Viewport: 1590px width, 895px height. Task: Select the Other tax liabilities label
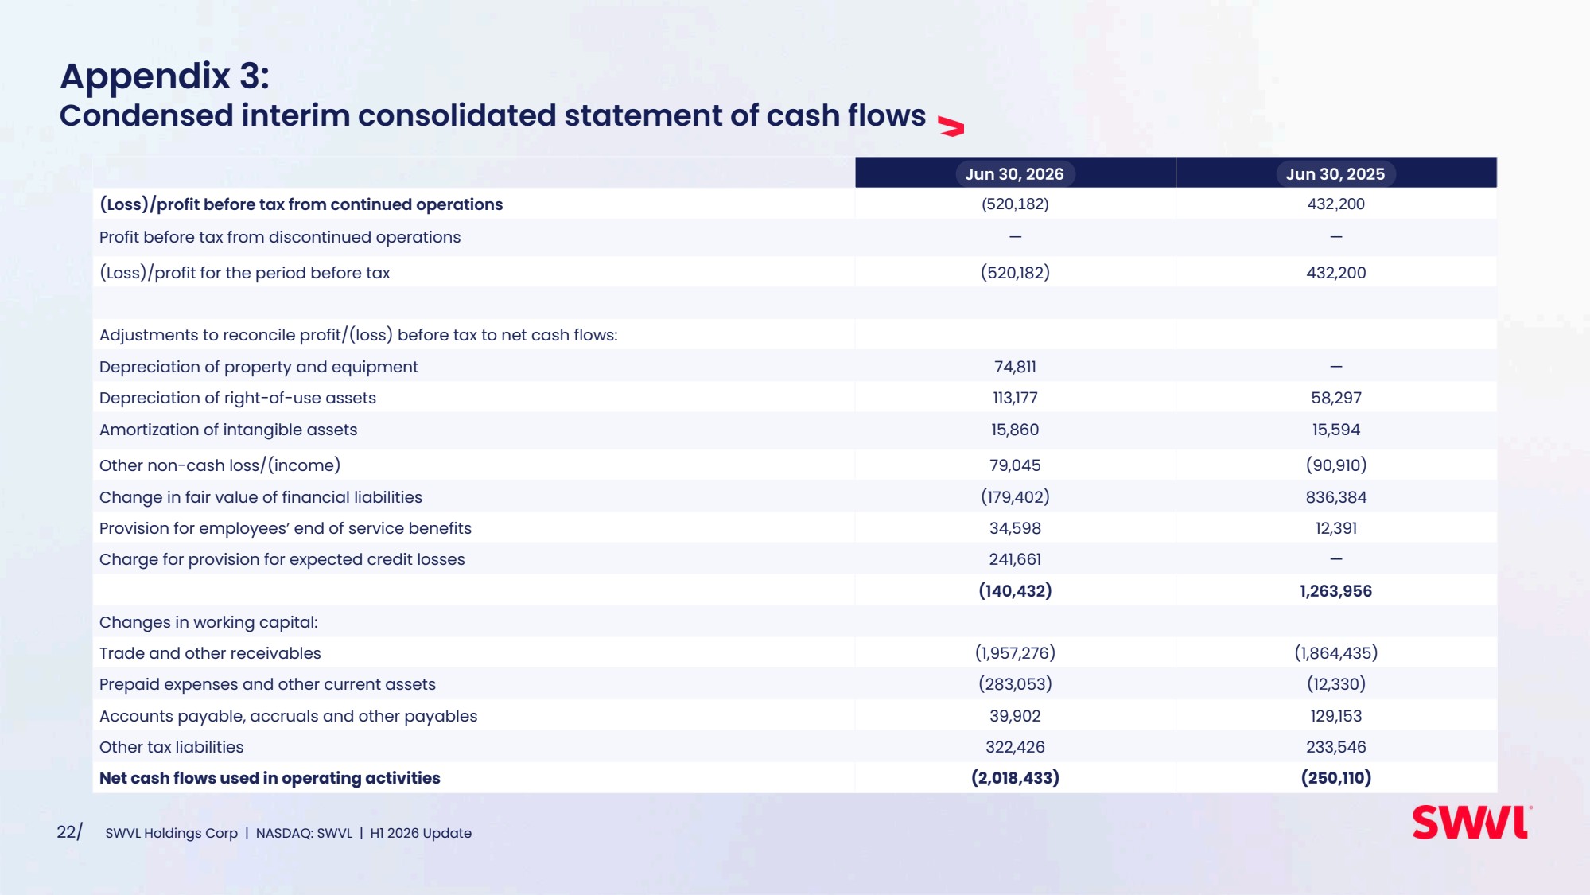click(171, 747)
